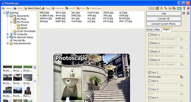Screen dimensions: 191x102
Task: Click the folder with photo icon in toolbar
Action: coord(170,8)
